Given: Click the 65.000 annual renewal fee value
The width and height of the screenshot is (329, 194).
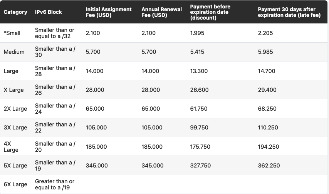Looking at the screenshot, I should tap(151, 109).
